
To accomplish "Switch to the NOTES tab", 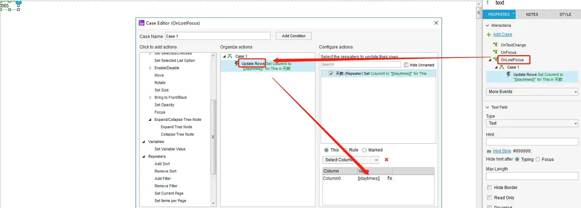I will [x=532, y=14].
